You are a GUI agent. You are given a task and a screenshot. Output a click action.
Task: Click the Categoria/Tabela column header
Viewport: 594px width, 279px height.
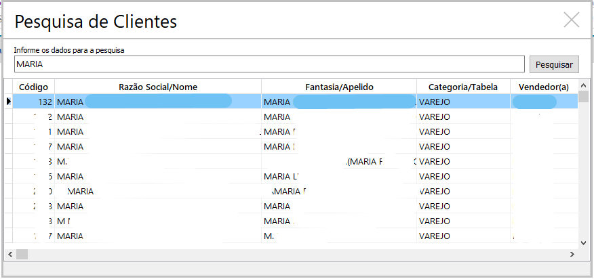point(463,87)
